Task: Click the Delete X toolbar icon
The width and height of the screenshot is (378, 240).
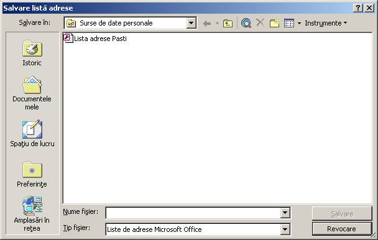Action: click(x=260, y=23)
